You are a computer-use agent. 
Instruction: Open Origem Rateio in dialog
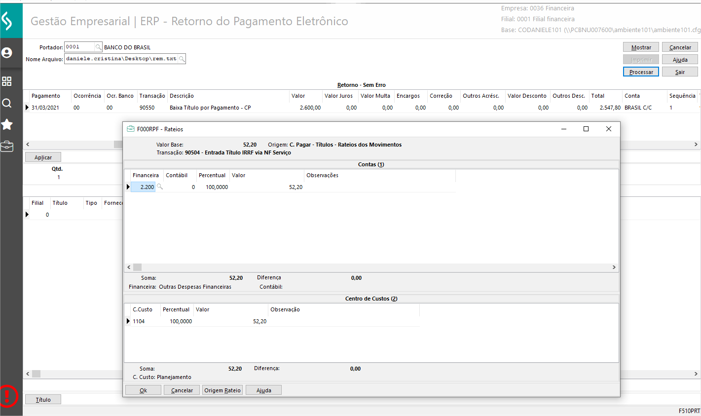[222, 390]
